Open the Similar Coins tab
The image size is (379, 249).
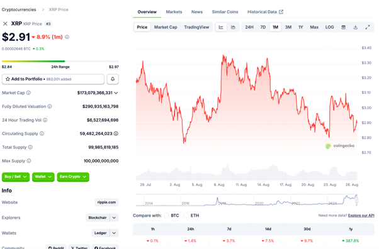tap(225, 12)
